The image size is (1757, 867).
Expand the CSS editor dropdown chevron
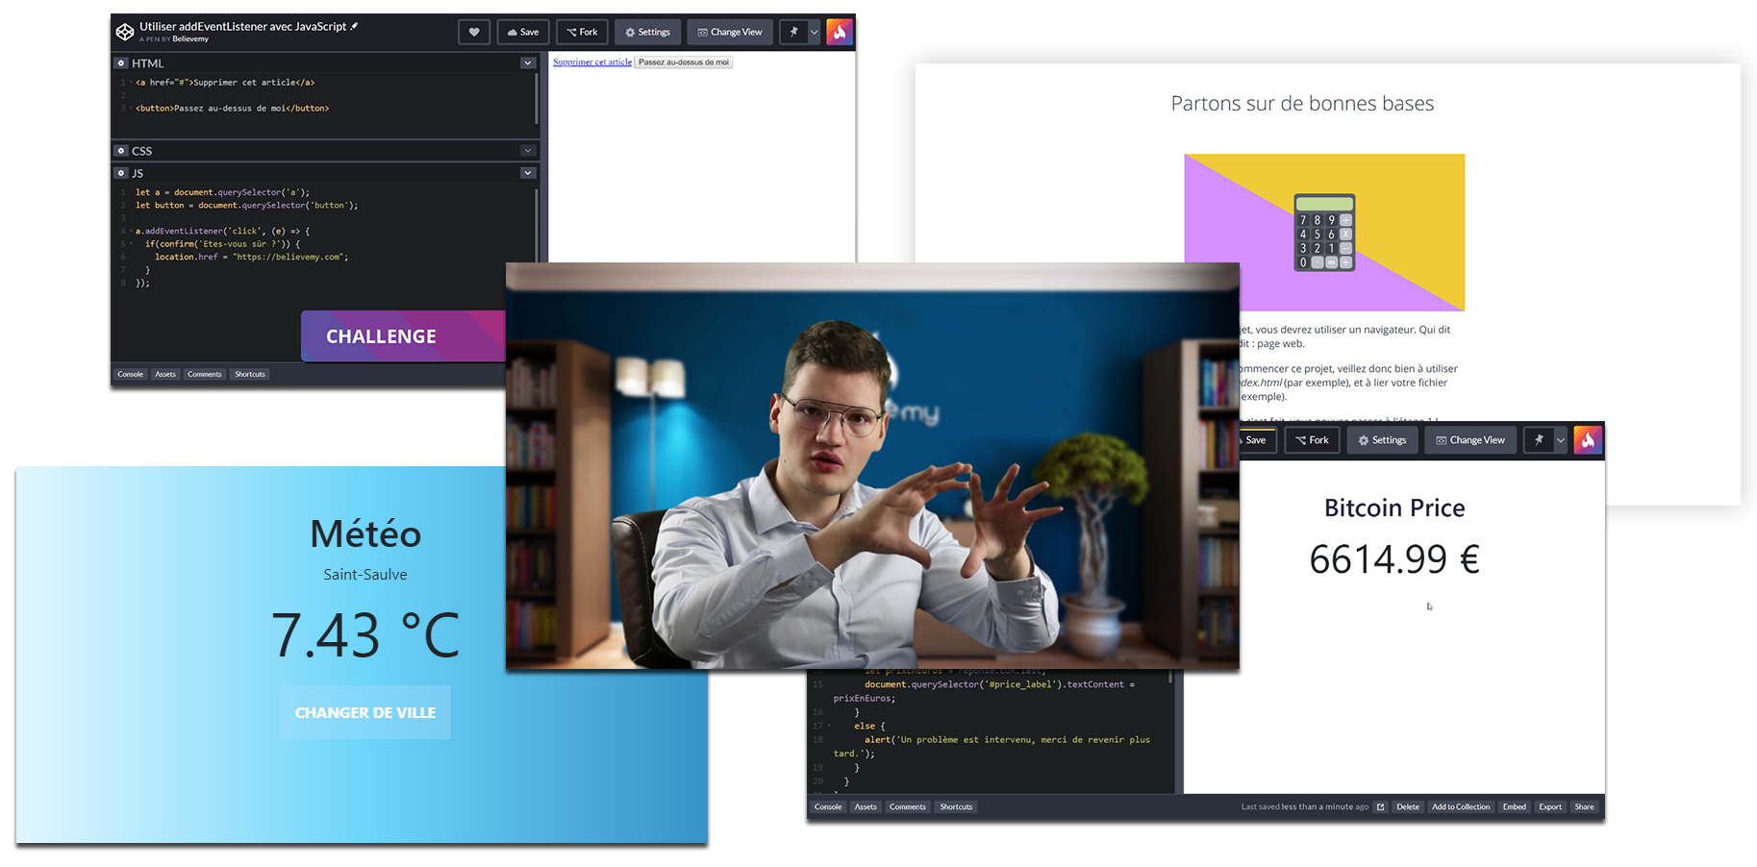pos(528,151)
